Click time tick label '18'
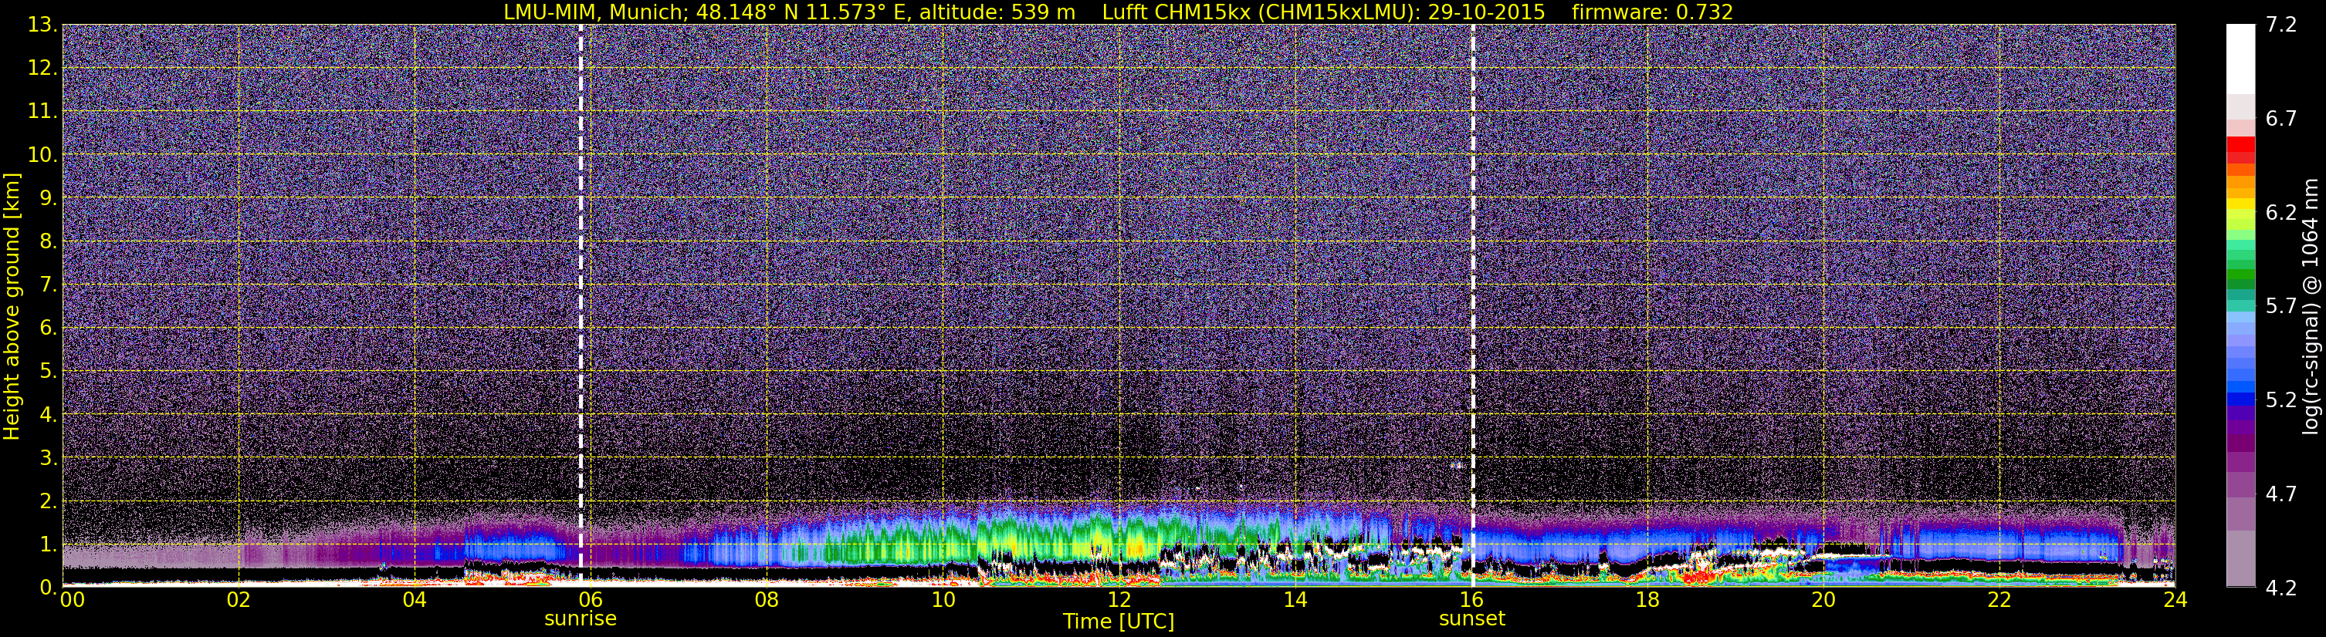 pyautogui.click(x=1647, y=601)
